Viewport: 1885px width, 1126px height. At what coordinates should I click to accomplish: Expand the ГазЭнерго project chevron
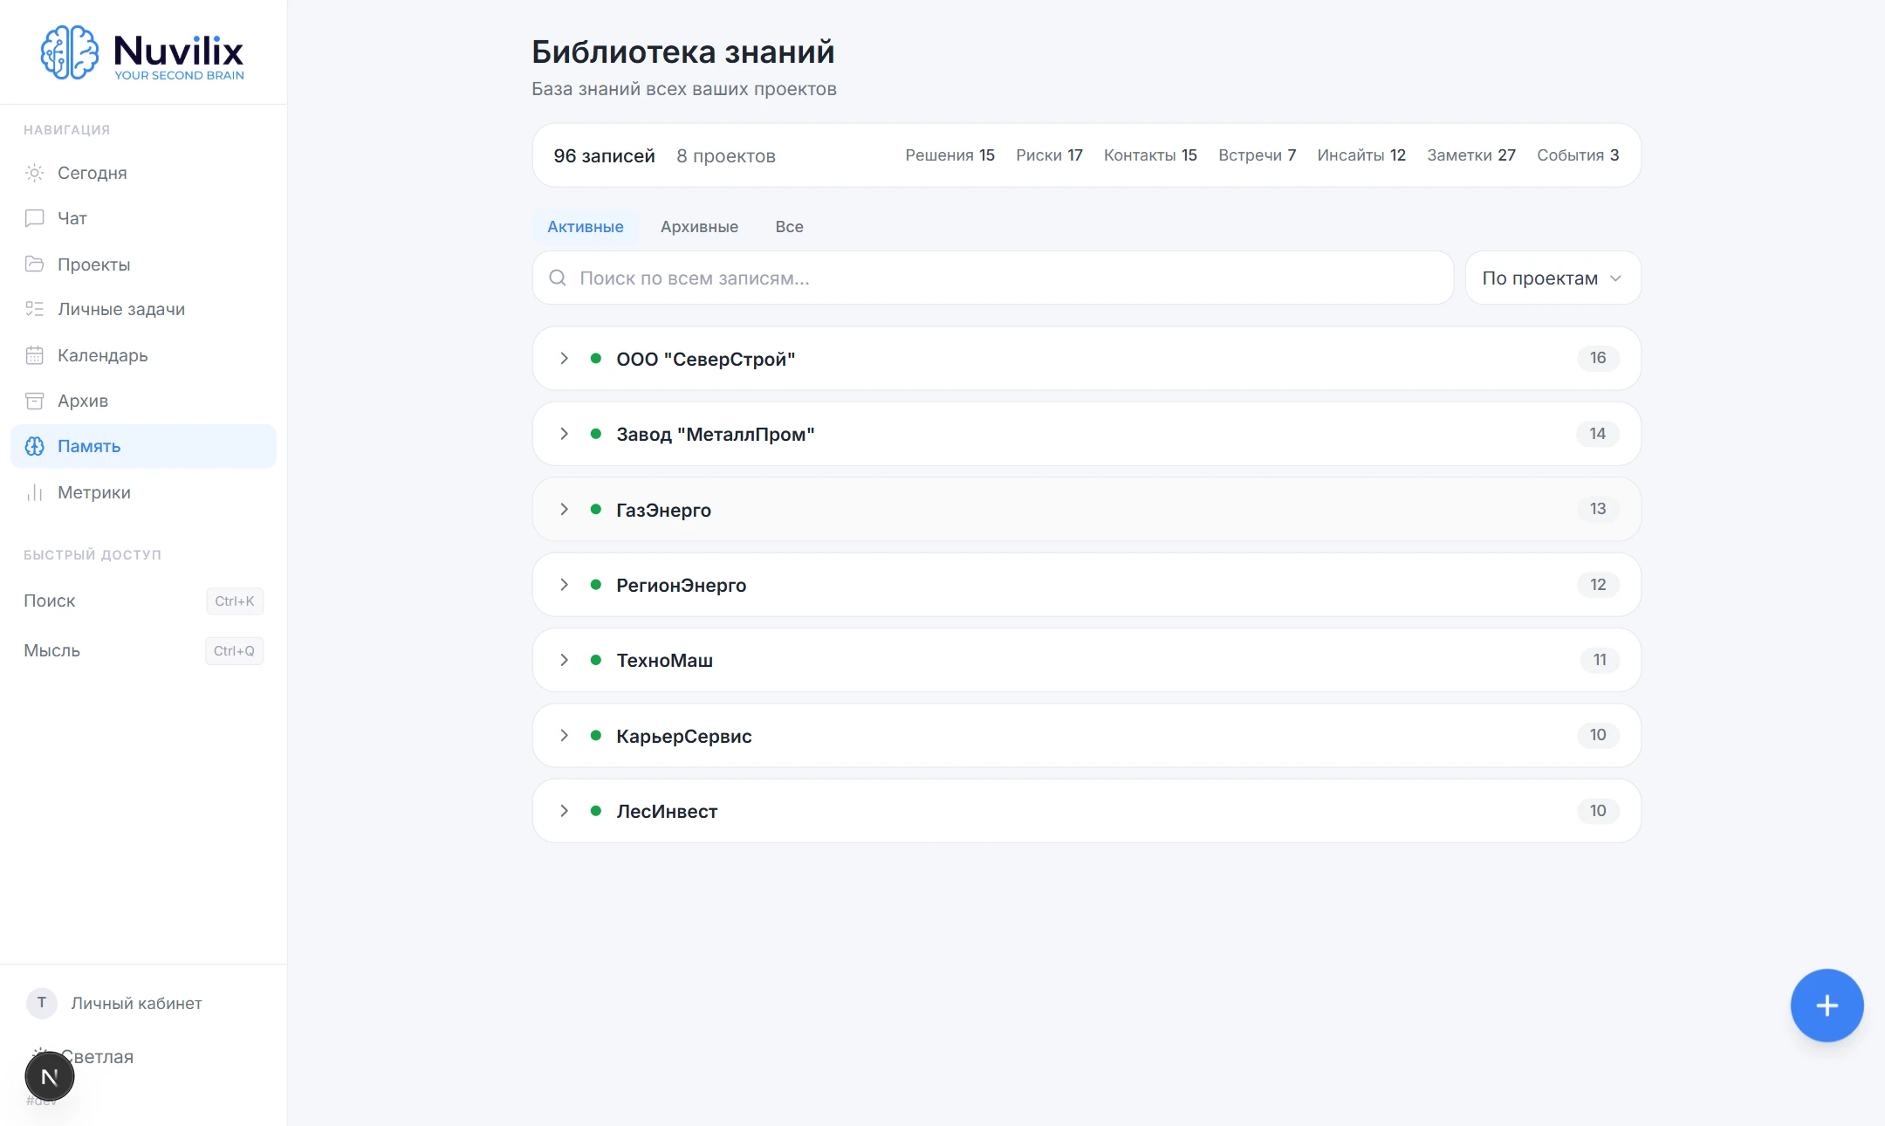[x=565, y=509]
